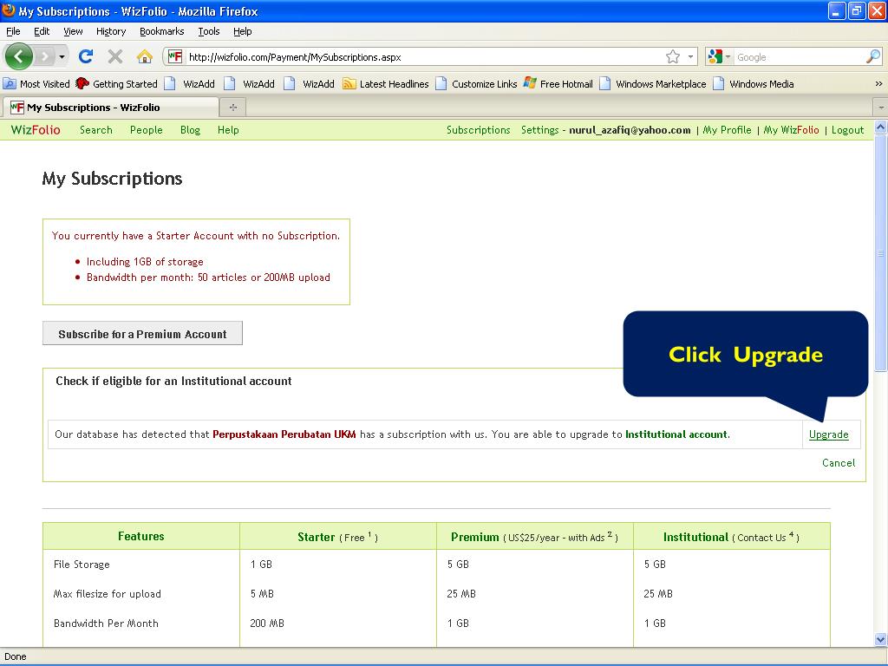The width and height of the screenshot is (888, 666).
Task: Open the Most Visited bookmarks folder
Action: click(x=36, y=84)
